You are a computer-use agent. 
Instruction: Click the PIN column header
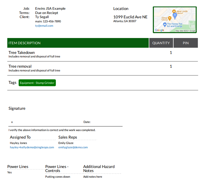pos(186,43)
